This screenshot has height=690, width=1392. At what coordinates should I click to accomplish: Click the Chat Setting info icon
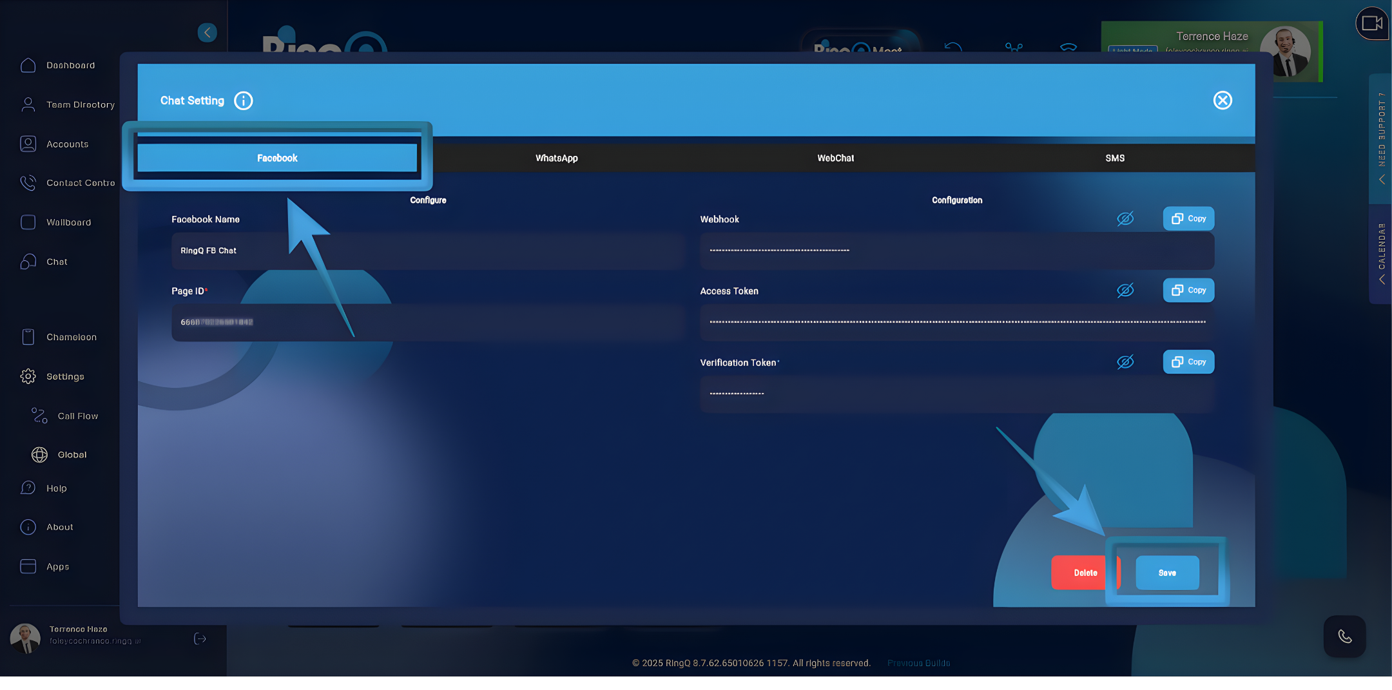[x=244, y=101]
